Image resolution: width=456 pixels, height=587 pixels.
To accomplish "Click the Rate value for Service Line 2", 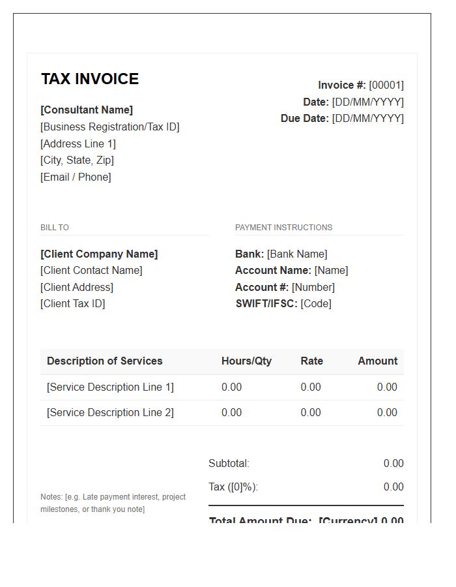I will (311, 413).
